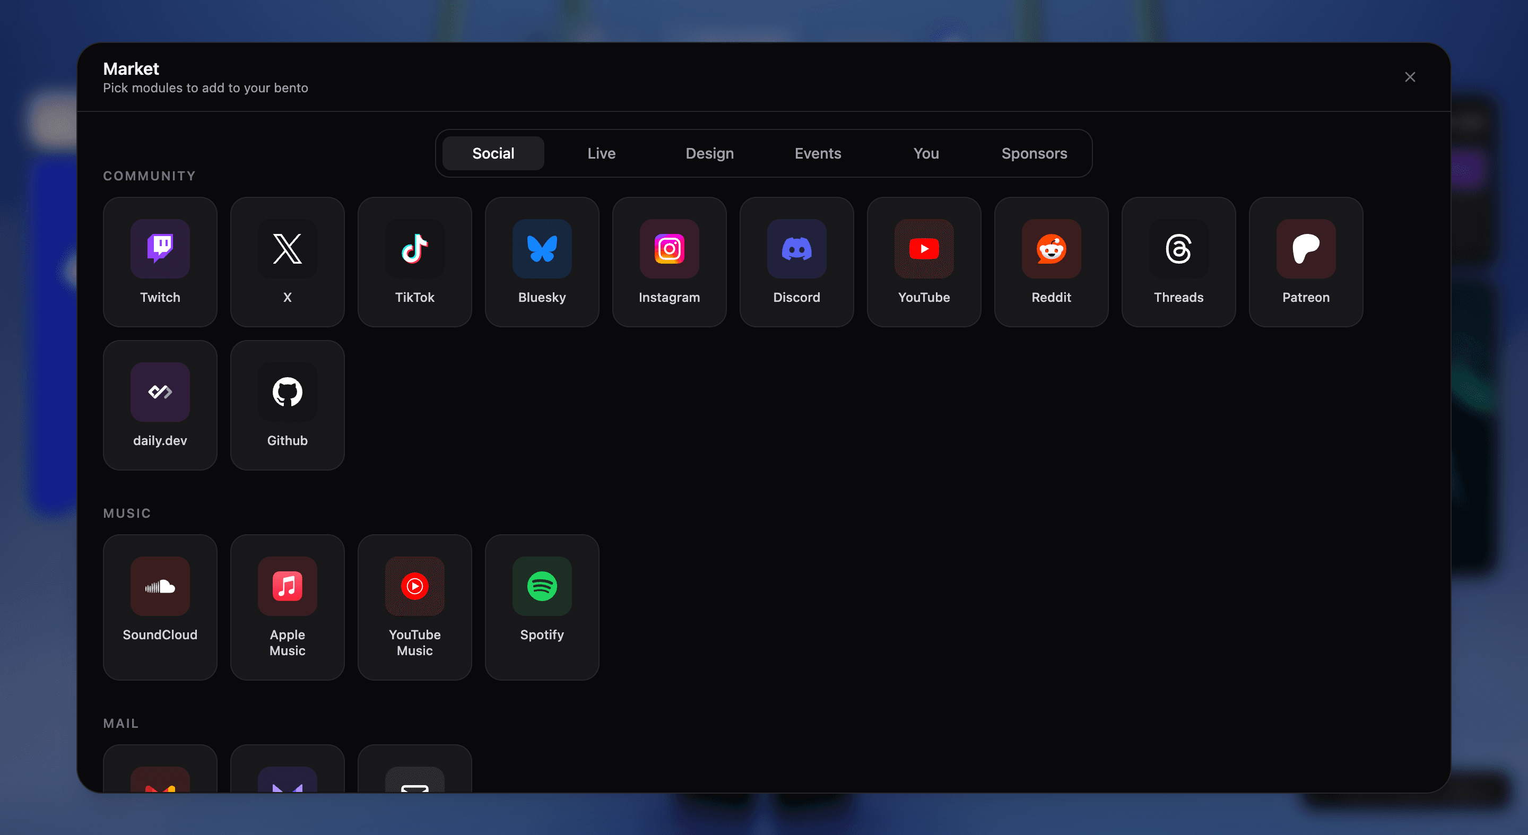Screen dimensions: 1528x835
Task: Choose the Spotify module
Action: tap(542, 607)
